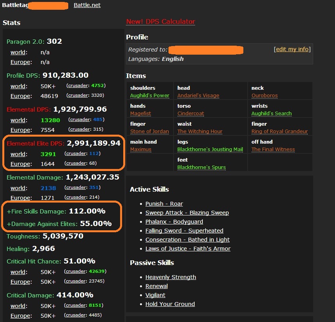Click the edit my info link
Viewport: 335px width, 322px height.
click(292, 49)
